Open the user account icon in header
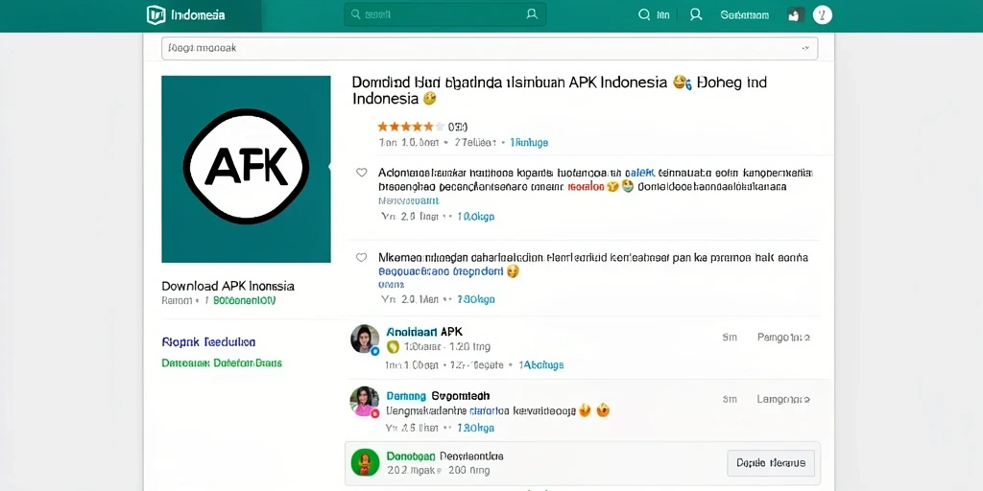This screenshot has width=983, height=491. [696, 14]
